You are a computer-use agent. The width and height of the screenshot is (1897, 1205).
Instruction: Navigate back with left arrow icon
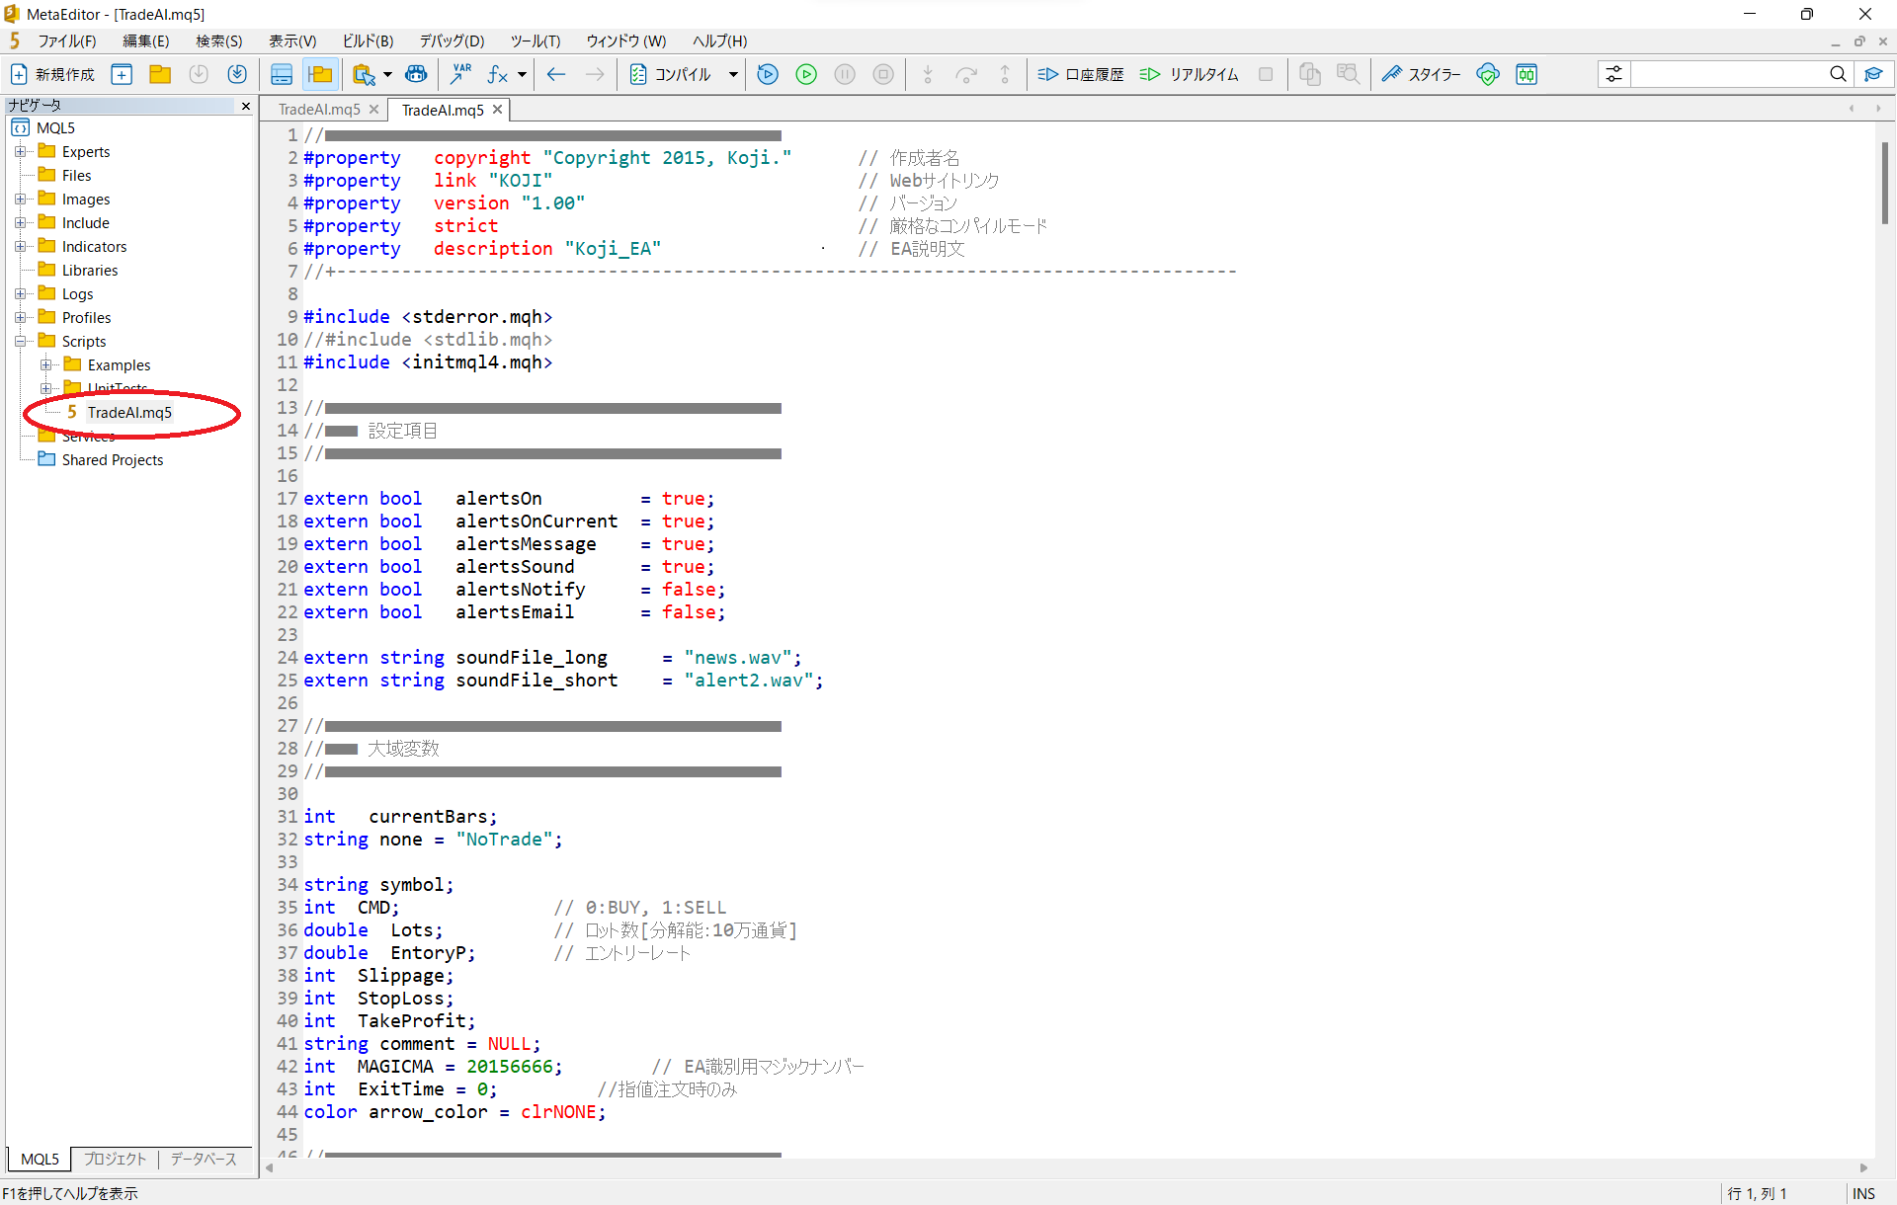tap(556, 74)
